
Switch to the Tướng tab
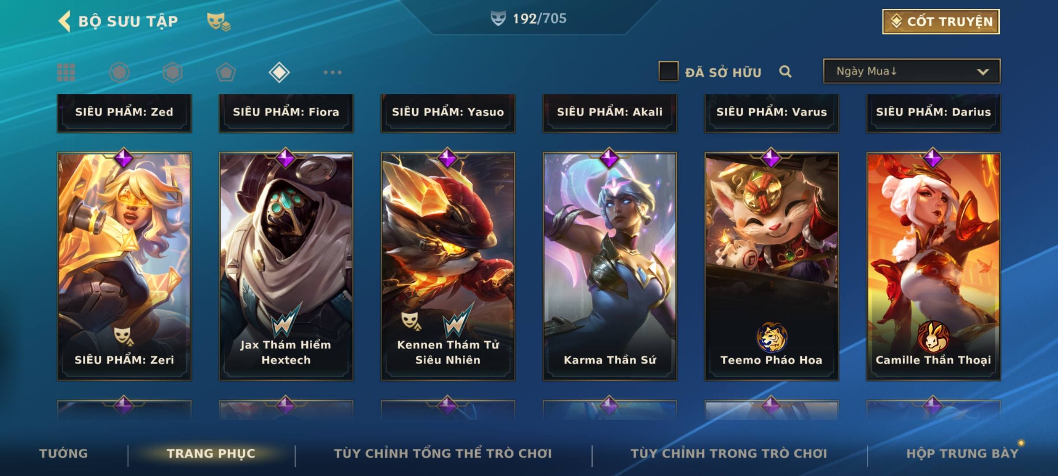63,454
